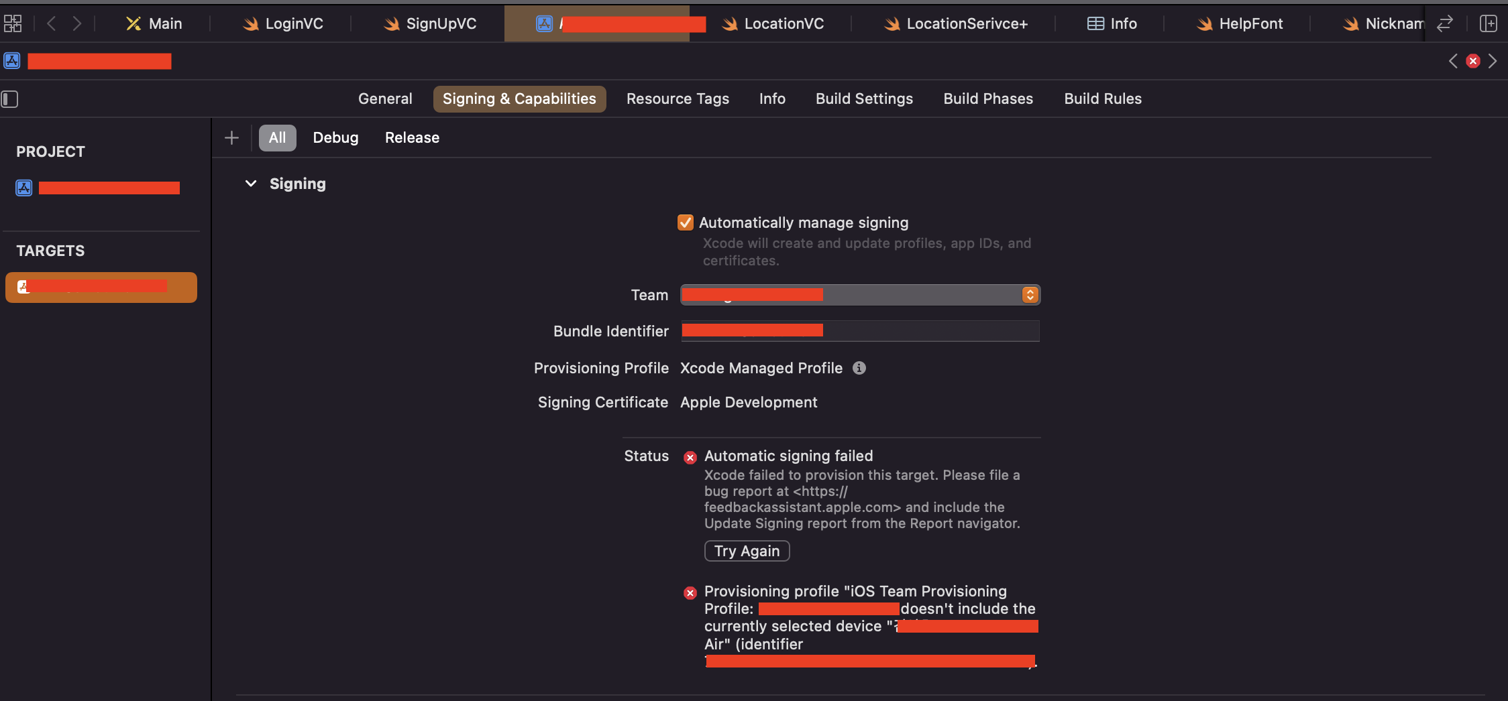1508x701 pixels.
Task: Switch to the Main storyboard tab
Action: tap(154, 23)
